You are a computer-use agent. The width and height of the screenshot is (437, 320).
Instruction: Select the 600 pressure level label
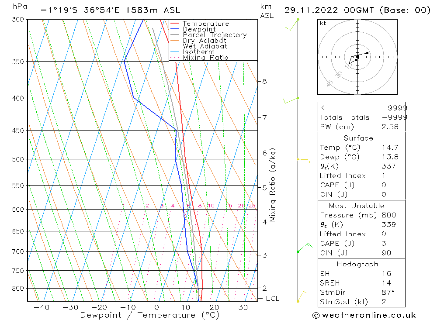pos(18,210)
